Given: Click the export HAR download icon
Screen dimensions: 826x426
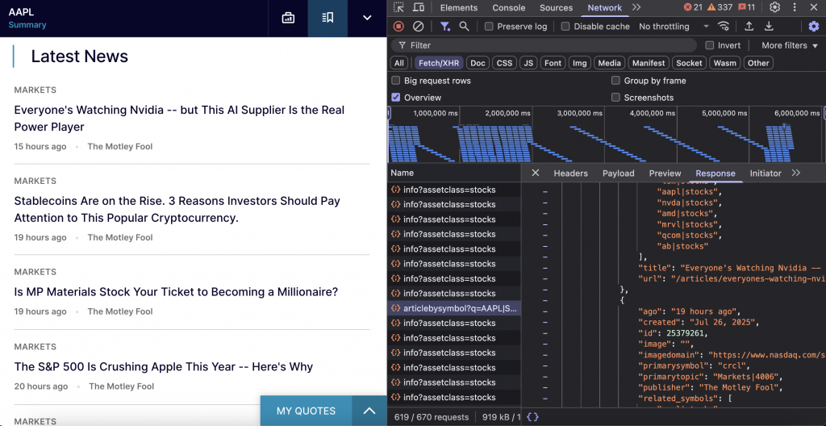Looking at the screenshot, I should 769,27.
